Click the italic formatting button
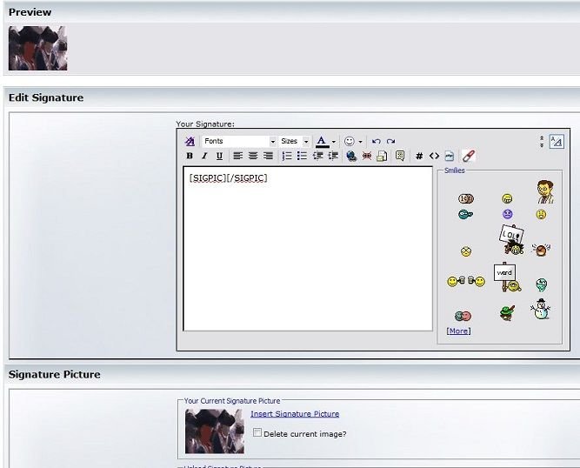Image resolution: width=580 pixels, height=468 pixels. coord(204,156)
